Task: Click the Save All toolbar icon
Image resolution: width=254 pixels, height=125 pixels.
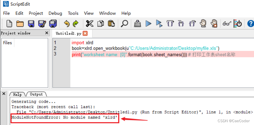Action: coord(42,24)
